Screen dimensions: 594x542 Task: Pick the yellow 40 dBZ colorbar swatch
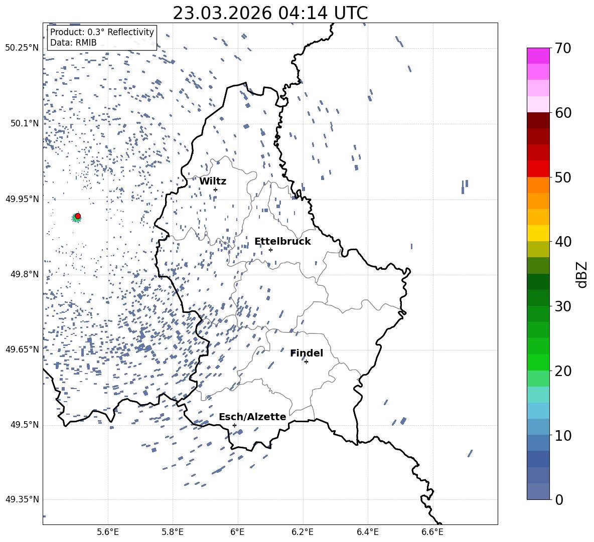tap(538, 233)
